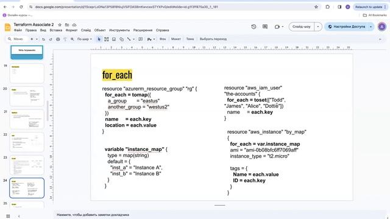The width and height of the screenshot is (390, 219).
Task: Open the Google Slides home icon
Action: [x=8, y=27]
